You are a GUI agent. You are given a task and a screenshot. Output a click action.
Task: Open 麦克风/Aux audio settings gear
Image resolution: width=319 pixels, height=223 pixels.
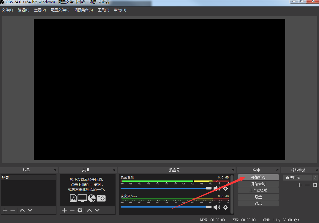click(x=225, y=207)
